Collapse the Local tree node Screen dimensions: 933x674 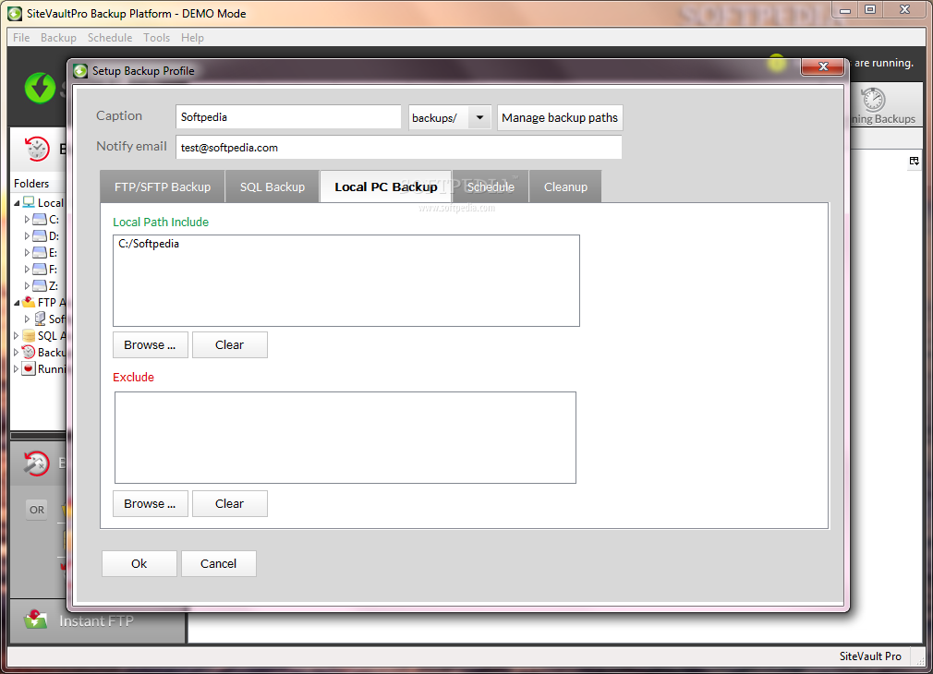click(17, 203)
